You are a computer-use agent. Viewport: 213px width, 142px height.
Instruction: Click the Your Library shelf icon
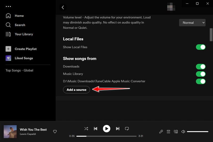[8, 34]
